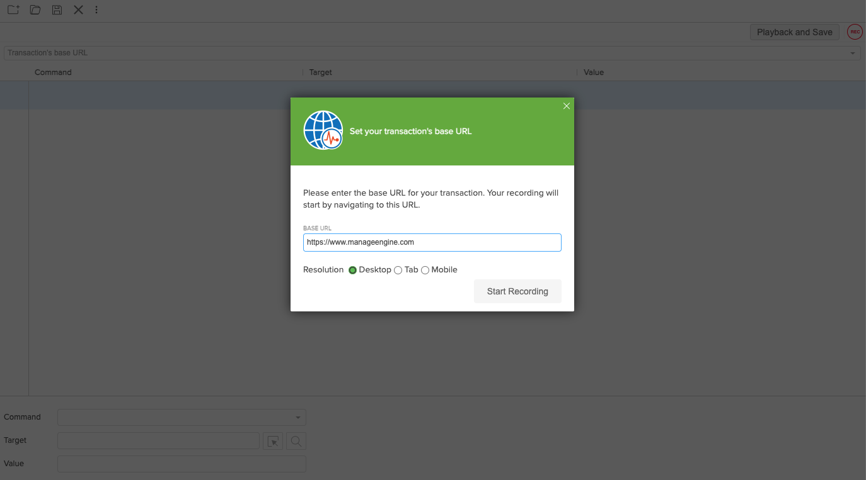Click the 'Resolution' label in dialog
Viewport: 866px width, 480px height.
323,270
